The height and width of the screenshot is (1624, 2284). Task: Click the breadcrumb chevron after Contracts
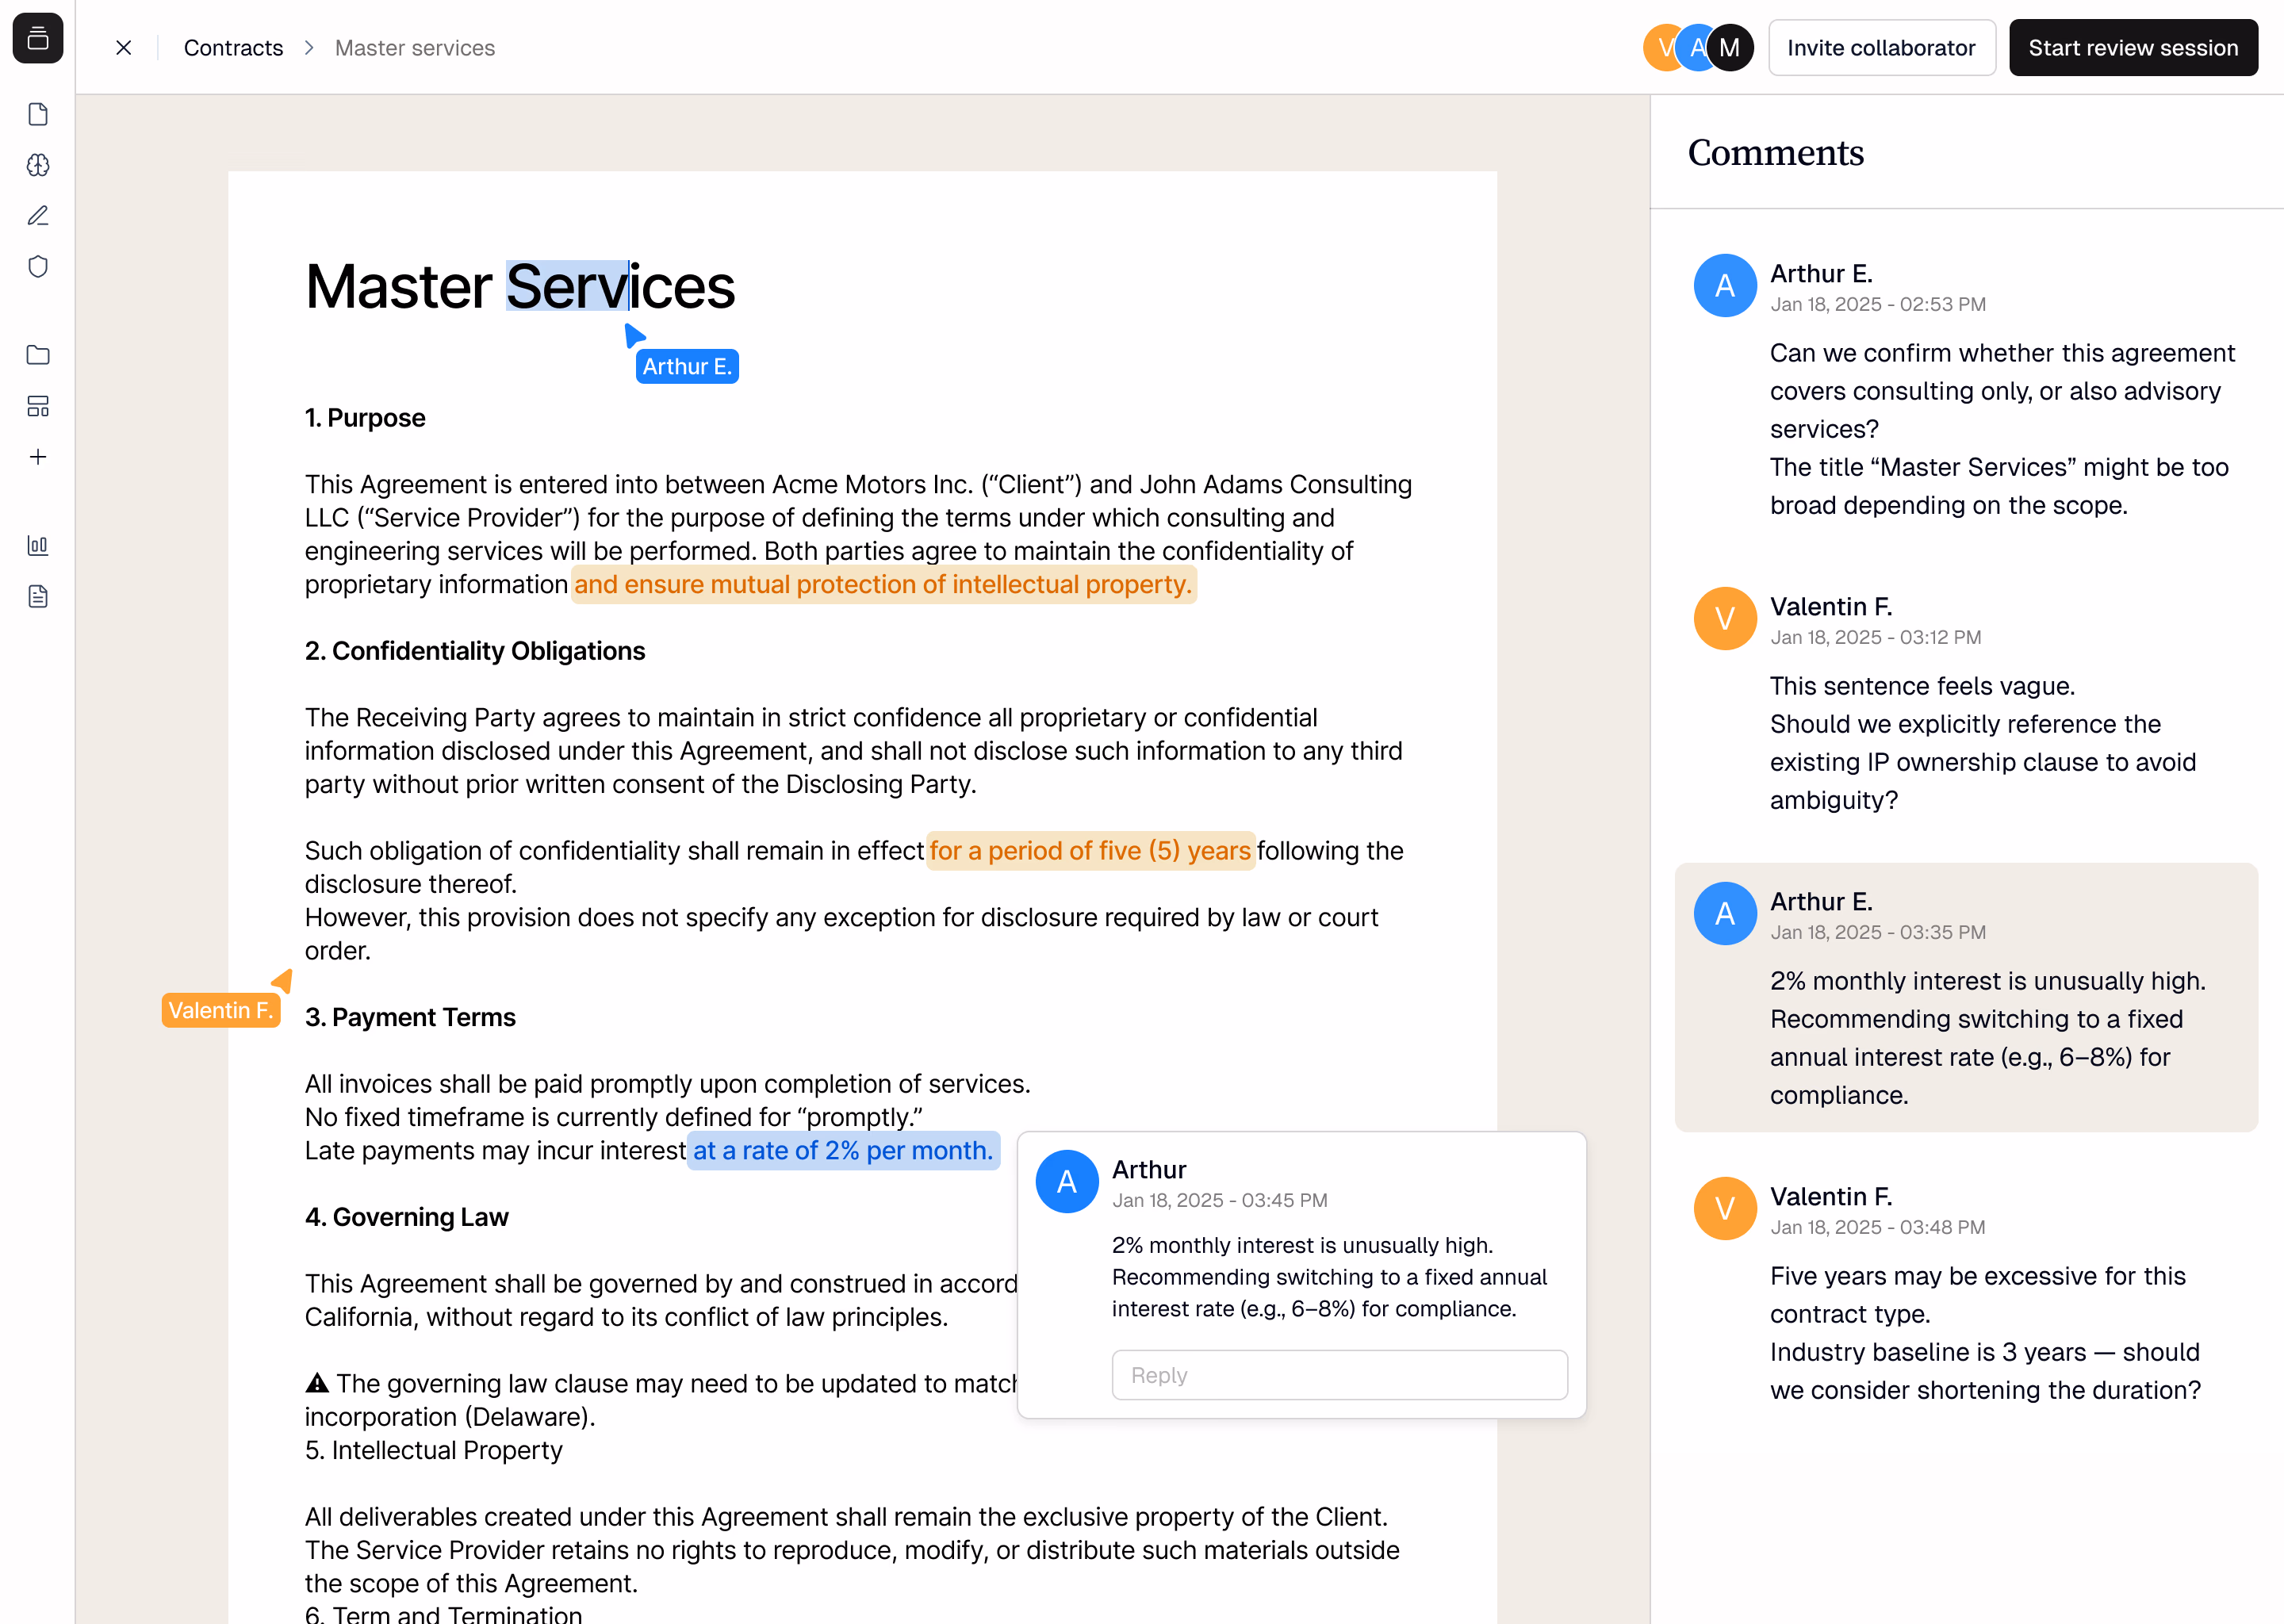[309, 48]
